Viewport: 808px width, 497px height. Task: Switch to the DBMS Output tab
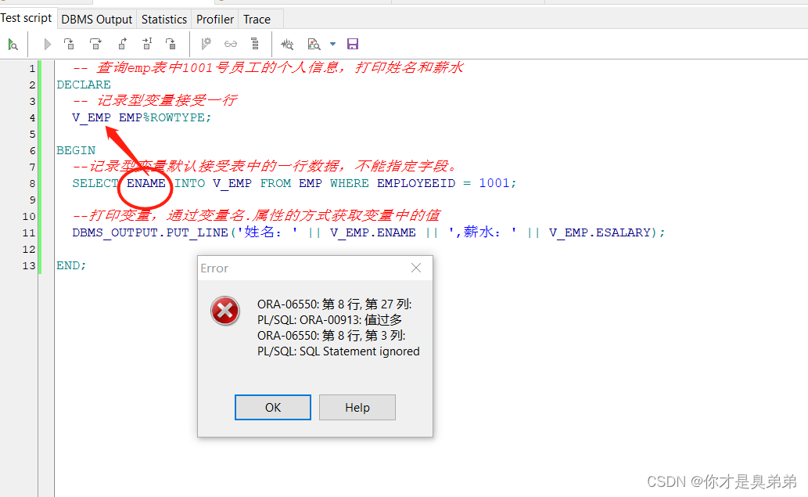[x=98, y=19]
